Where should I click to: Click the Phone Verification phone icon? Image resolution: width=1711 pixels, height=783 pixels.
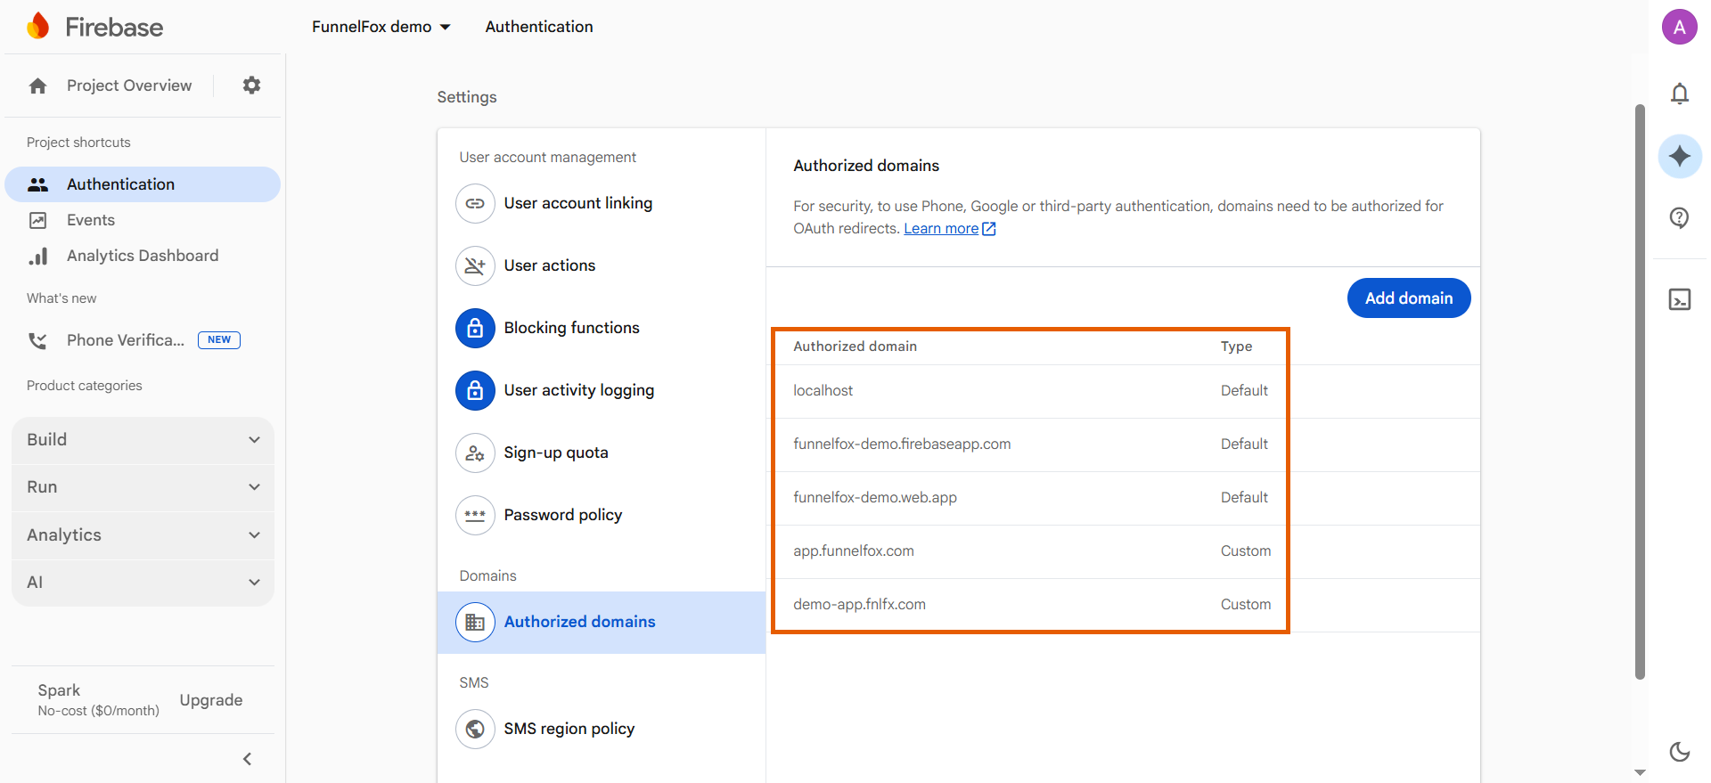click(x=38, y=340)
